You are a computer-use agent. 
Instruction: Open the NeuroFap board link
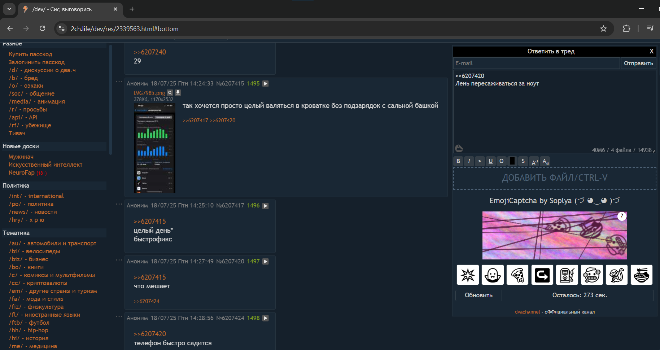(x=22, y=172)
